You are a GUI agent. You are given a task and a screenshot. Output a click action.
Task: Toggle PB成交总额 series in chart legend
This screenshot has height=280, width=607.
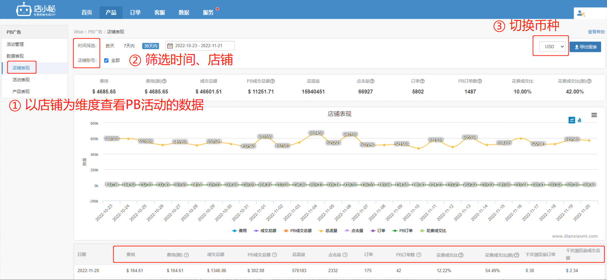click(x=298, y=231)
